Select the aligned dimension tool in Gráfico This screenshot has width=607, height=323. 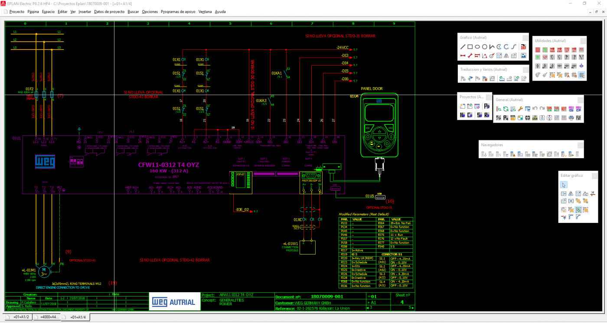470,55
